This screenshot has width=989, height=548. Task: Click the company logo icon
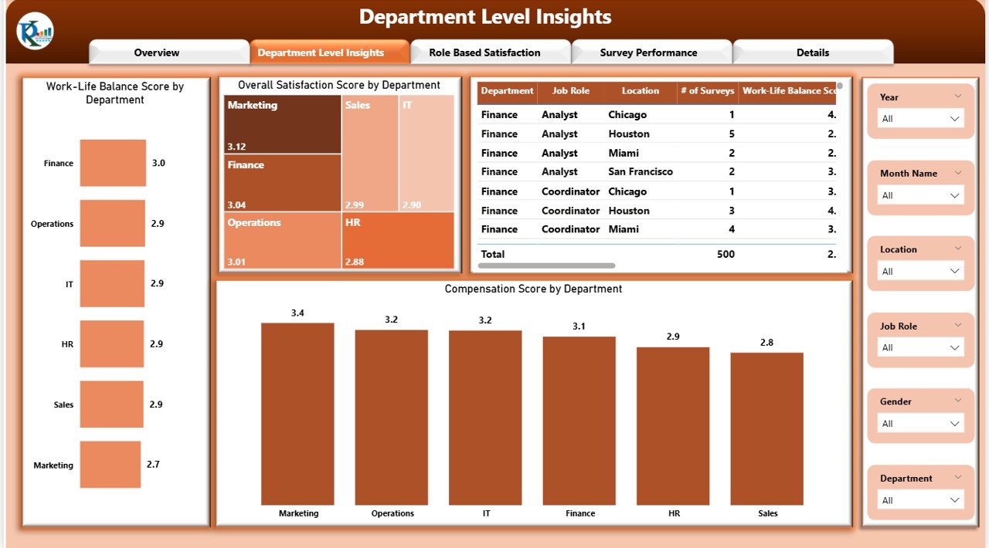click(x=35, y=31)
